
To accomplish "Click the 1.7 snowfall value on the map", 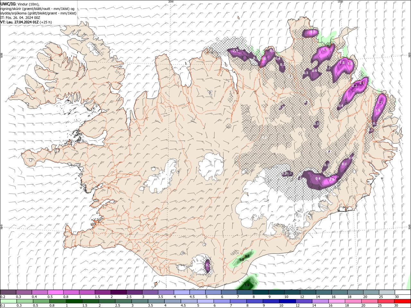I will pos(380,103).
